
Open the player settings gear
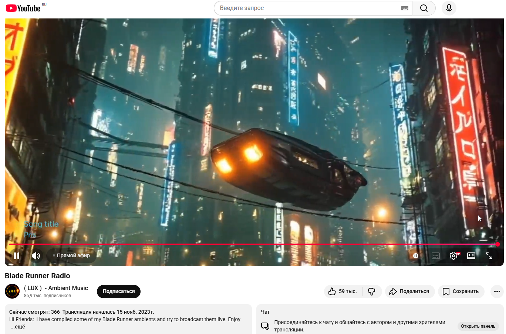[x=453, y=255]
